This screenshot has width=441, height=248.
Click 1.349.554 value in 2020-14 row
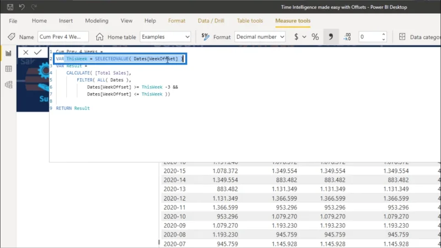pos(225,180)
